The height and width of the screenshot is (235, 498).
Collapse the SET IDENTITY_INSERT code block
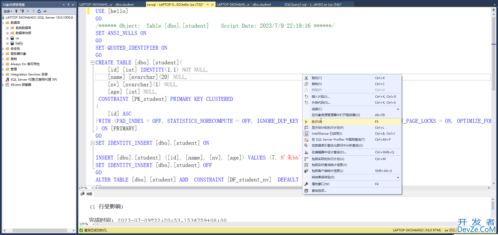coord(93,143)
